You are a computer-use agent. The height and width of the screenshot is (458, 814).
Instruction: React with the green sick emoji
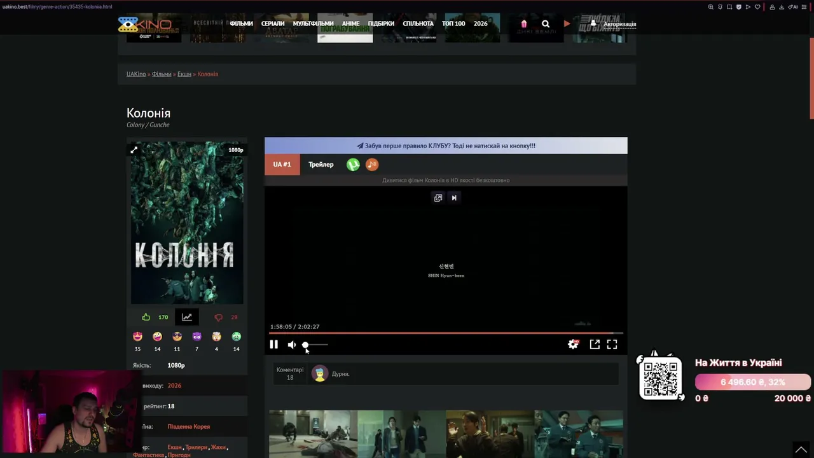click(237, 337)
